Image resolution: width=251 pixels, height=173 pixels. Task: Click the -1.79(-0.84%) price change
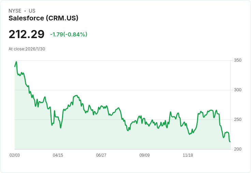point(69,34)
